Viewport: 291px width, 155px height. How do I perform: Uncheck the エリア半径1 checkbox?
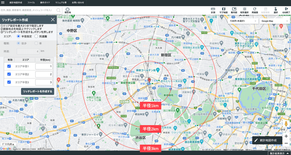(9, 66)
